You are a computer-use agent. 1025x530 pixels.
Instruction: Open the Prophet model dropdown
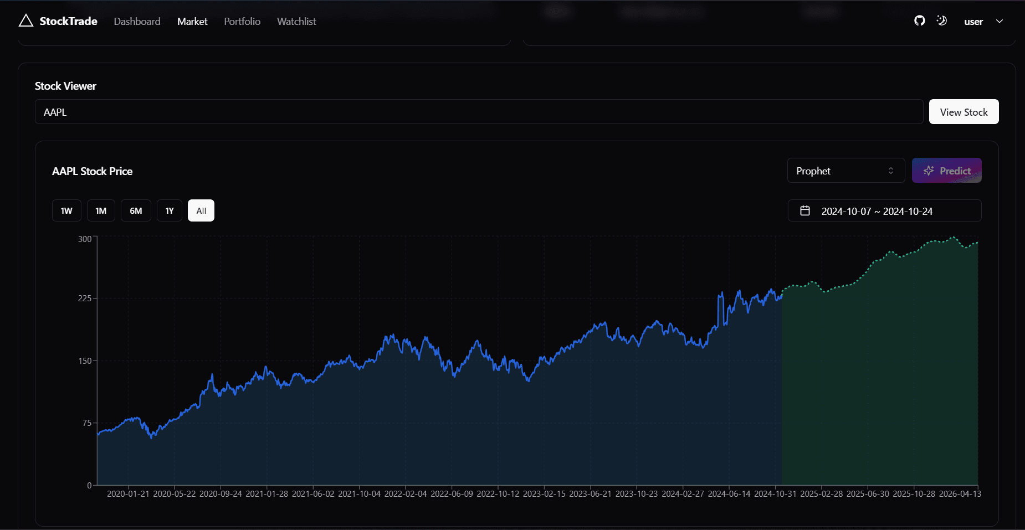[x=845, y=171]
